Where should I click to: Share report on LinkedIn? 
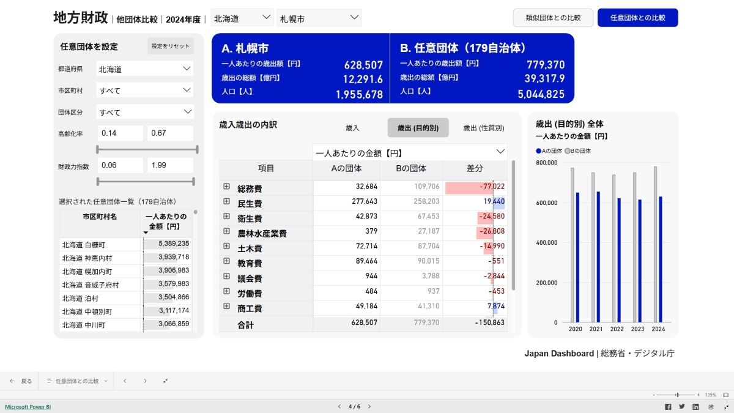click(x=696, y=406)
